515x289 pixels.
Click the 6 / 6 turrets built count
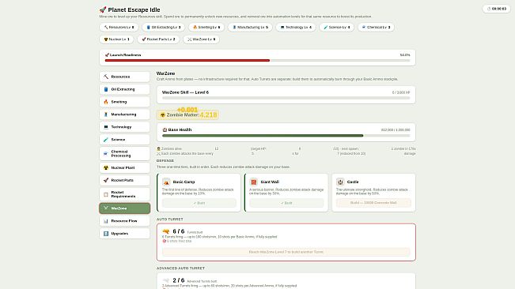178,231
